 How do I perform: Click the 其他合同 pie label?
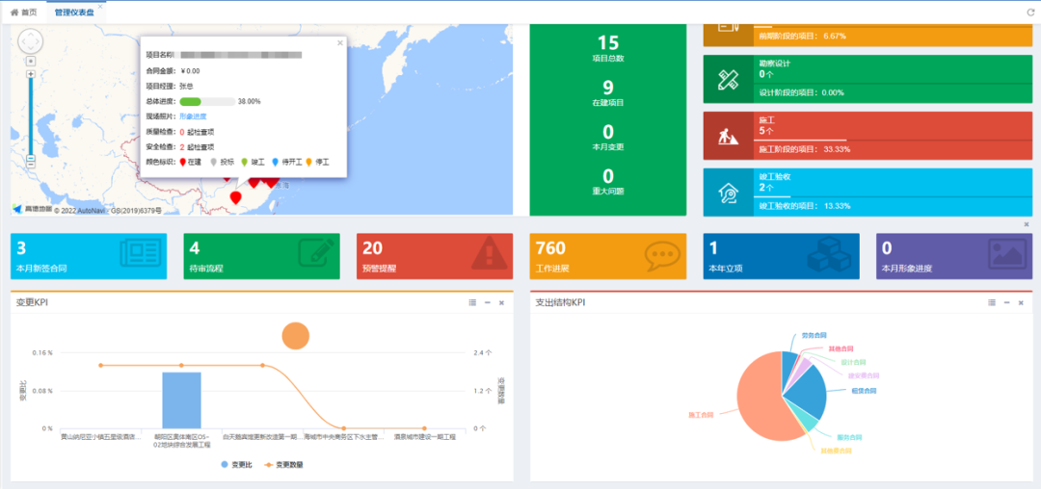coord(841,348)
